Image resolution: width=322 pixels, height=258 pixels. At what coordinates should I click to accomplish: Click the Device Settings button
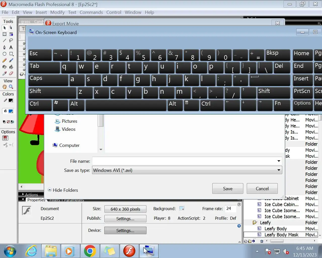click(125, 230)
